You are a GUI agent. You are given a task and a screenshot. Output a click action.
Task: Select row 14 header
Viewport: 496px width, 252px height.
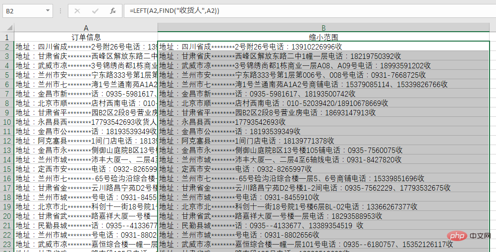7,159
